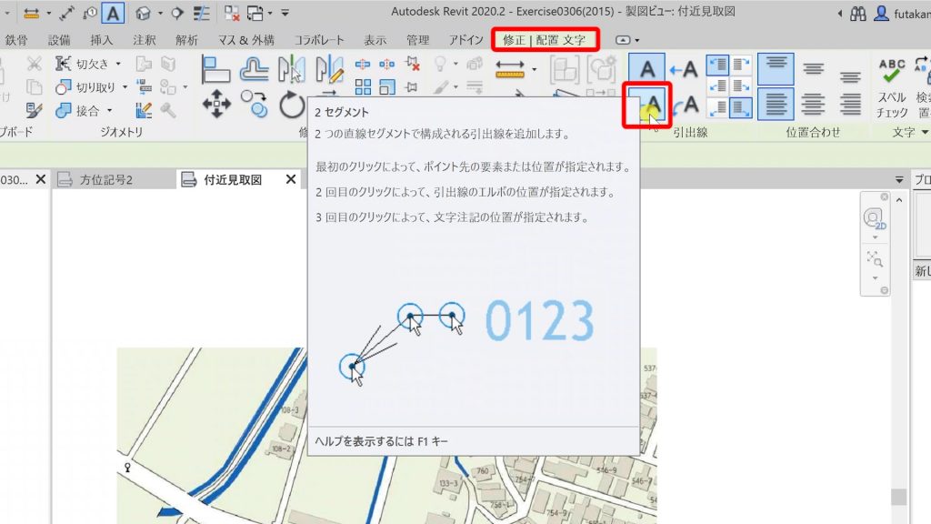Click the Mirror tool icon
931x524 pixels.
point(294,71)
